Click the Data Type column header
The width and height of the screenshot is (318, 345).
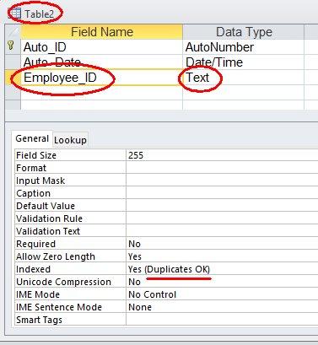pos(244,32)
